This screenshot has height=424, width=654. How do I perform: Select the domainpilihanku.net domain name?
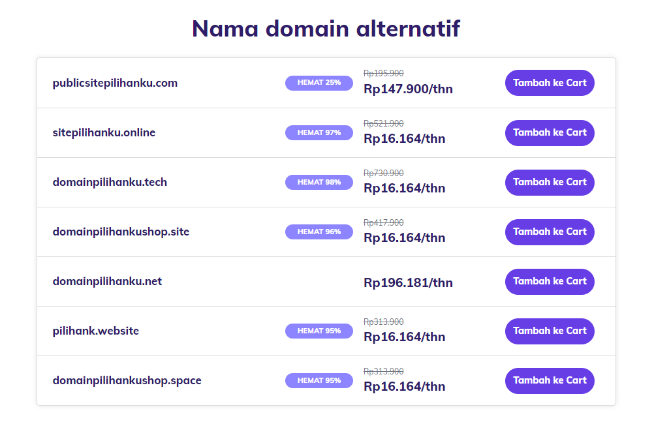click(x=106, y=281)
